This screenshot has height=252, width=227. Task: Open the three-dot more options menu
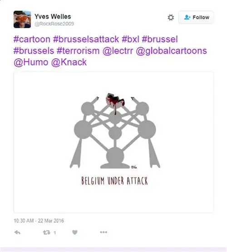pos(104,232)
